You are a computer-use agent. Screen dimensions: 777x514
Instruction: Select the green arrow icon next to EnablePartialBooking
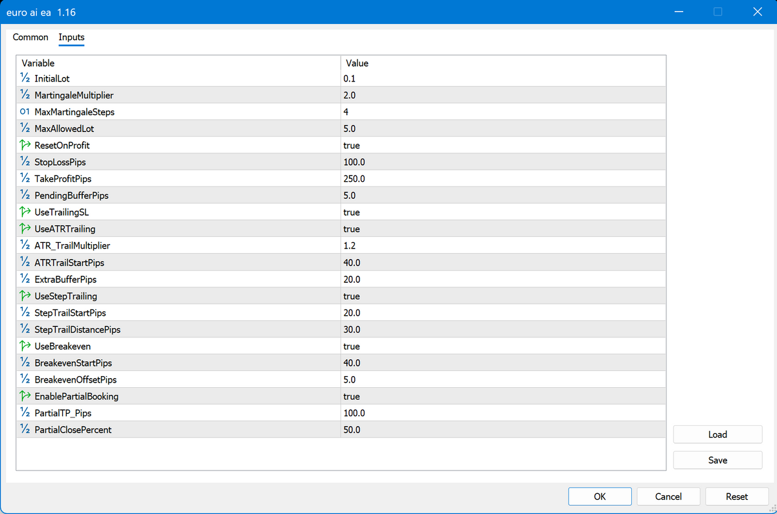pos(25,396)
